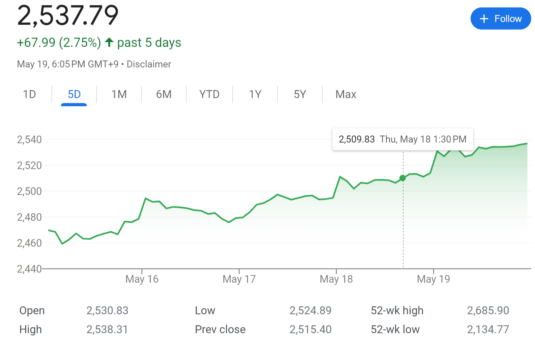
Task: Click the May 17 axis label
Action: (x=239, y=279)
